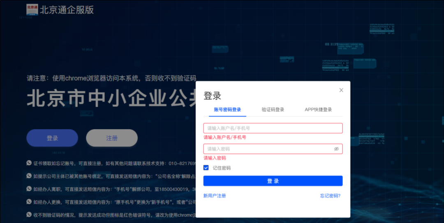Click the 北京通企服版 logo icon
The height and width of the screenshot is (223, 444).
point(32,9)
